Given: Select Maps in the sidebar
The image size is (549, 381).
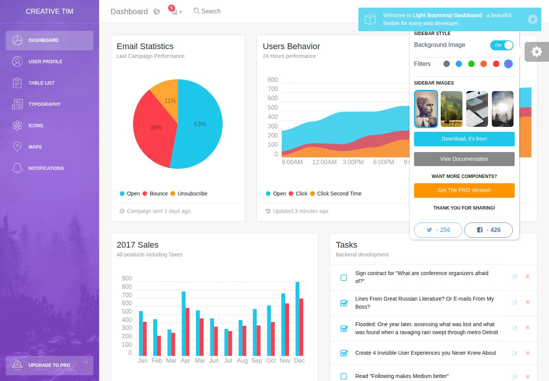Looking at the screenshot, I should (50, 147).
